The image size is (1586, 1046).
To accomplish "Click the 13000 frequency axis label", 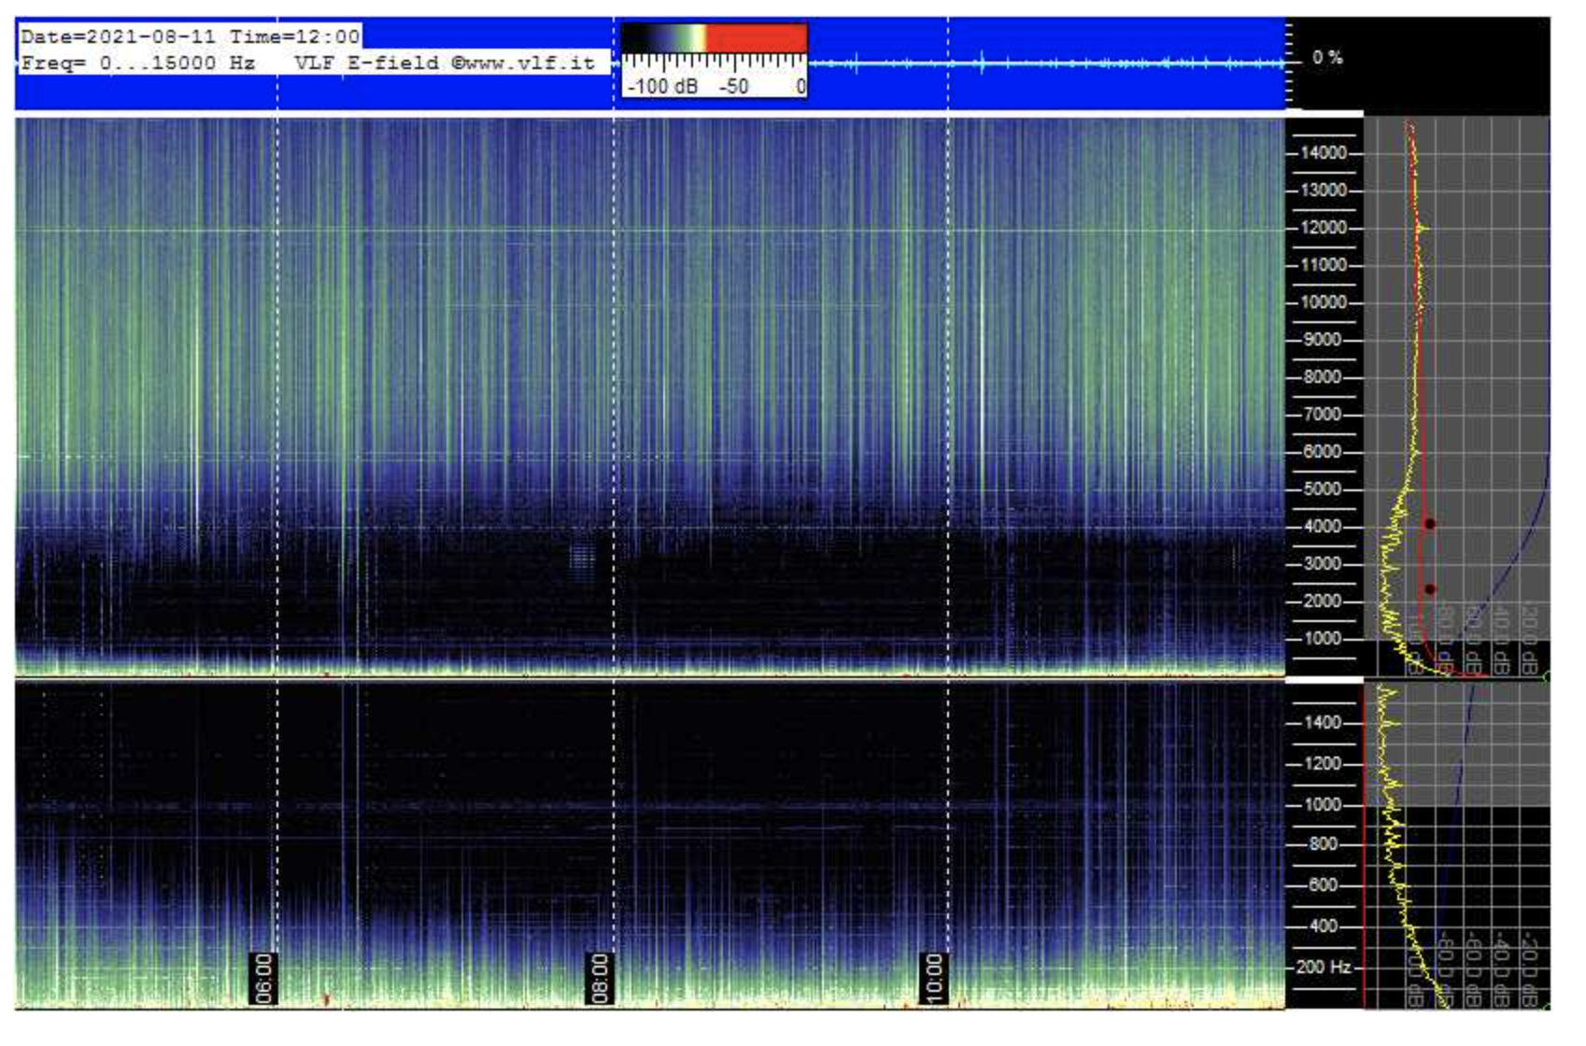I will [x=1324, y=190].
